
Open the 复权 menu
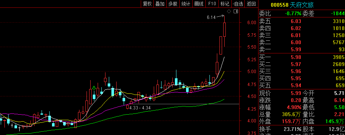click(147, 4)
